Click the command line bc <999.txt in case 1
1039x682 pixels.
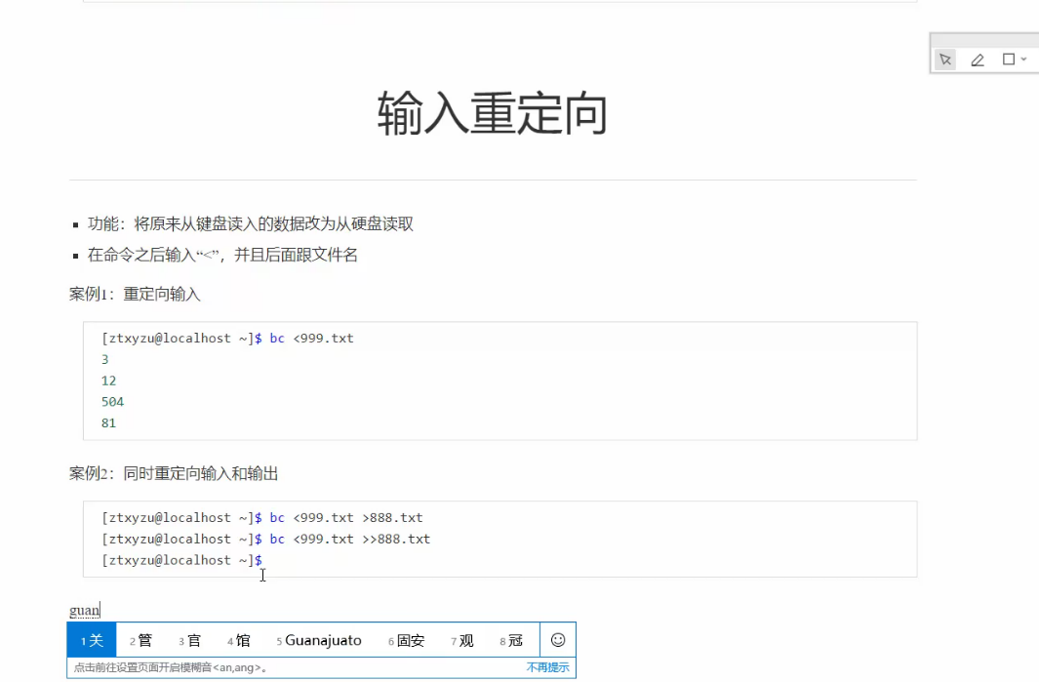(227, 338)
